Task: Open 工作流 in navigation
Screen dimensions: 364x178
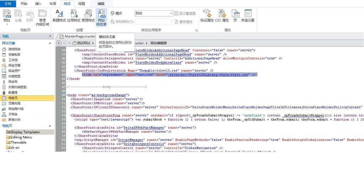Action: tap(13, 60)
